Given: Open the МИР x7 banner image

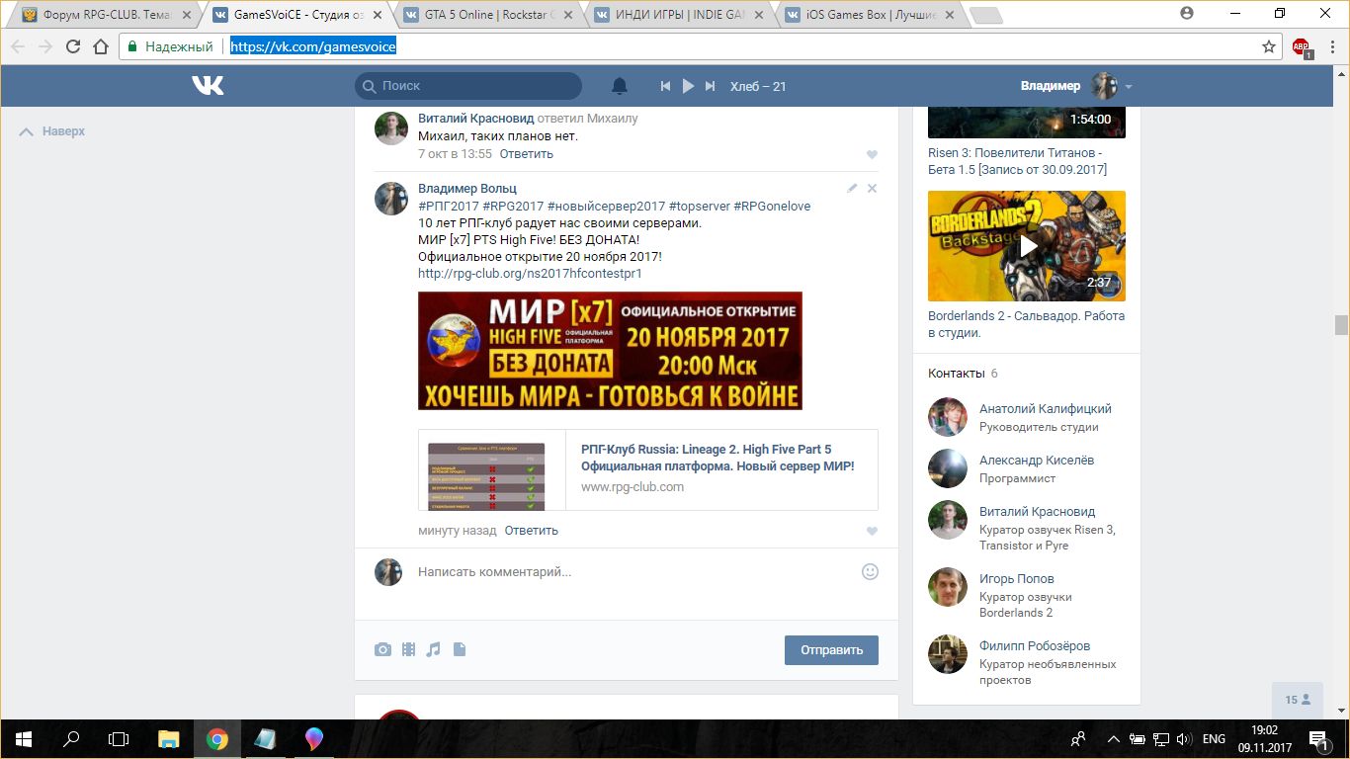Looking at the screenshot, I should (610, 351).
